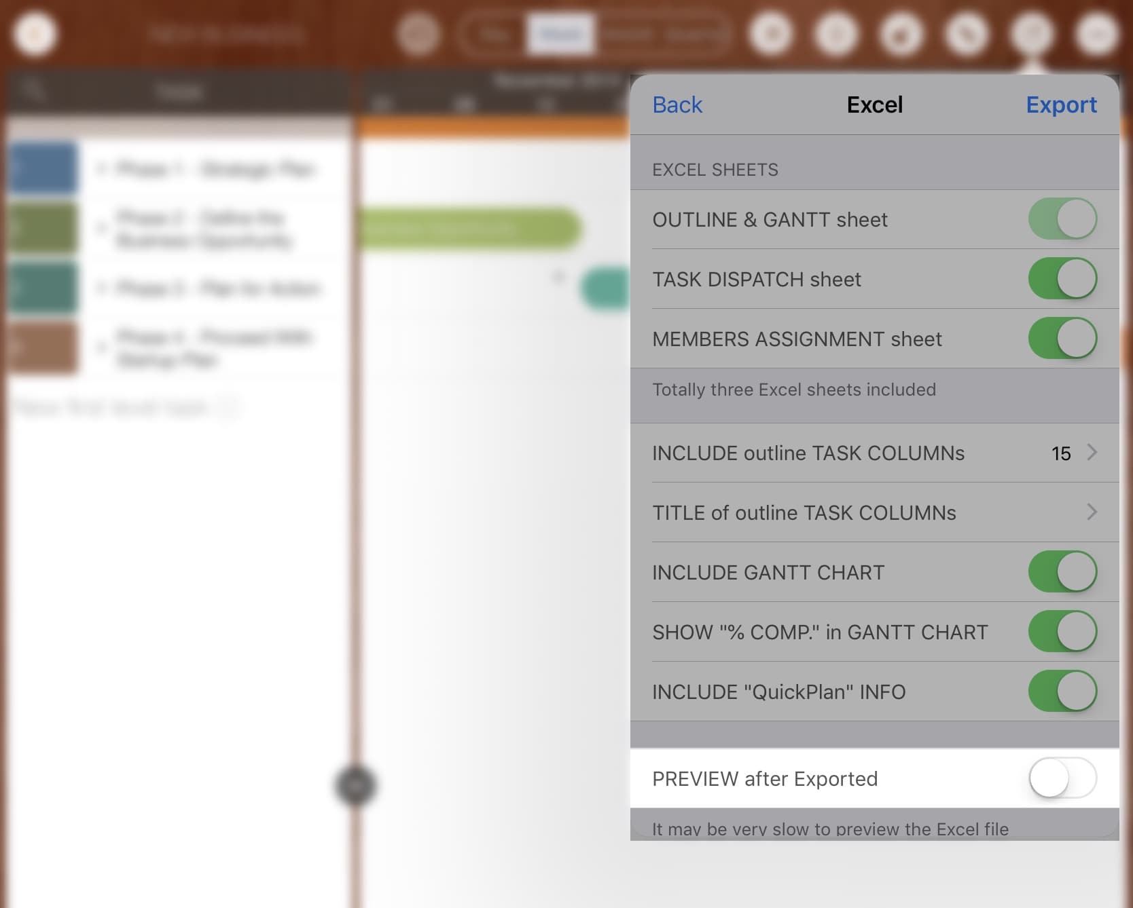Tap the search magnifier in Tasks header
The image size is (1133, 908).
click(32, 90)
